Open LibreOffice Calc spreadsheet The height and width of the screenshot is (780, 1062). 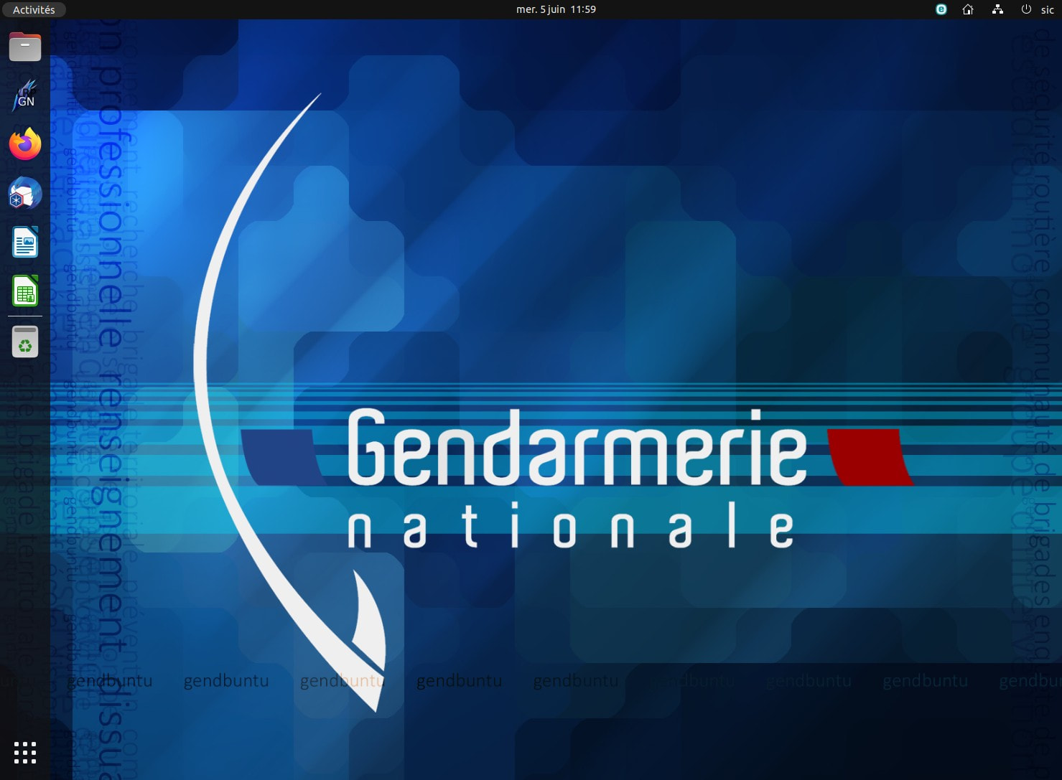click(25, 291)
